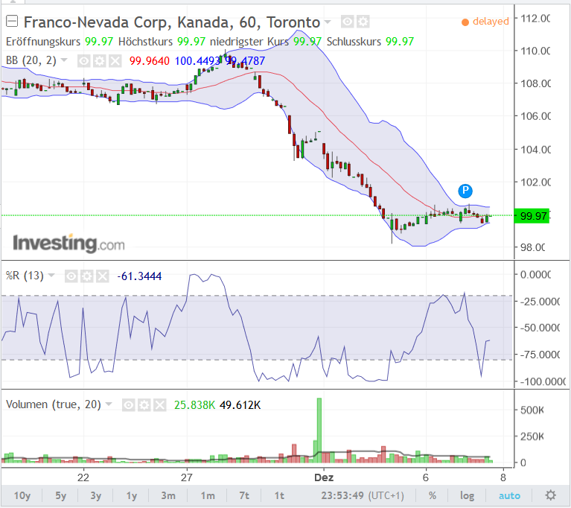Toggle auto scale mode

pyautogui.click(x=509, y=495)
